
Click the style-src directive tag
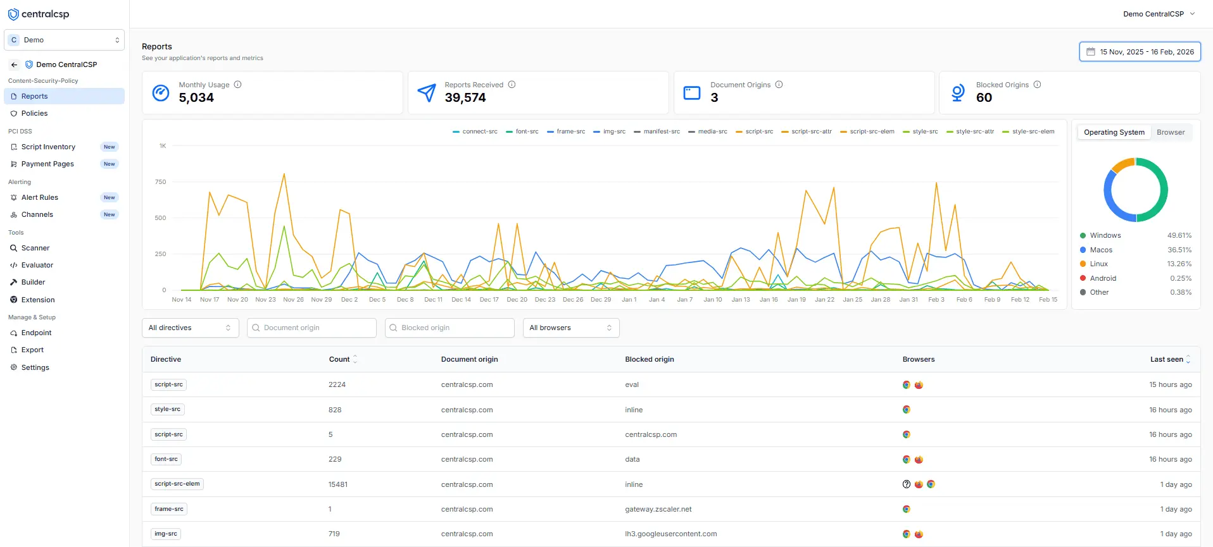point(167,409)
